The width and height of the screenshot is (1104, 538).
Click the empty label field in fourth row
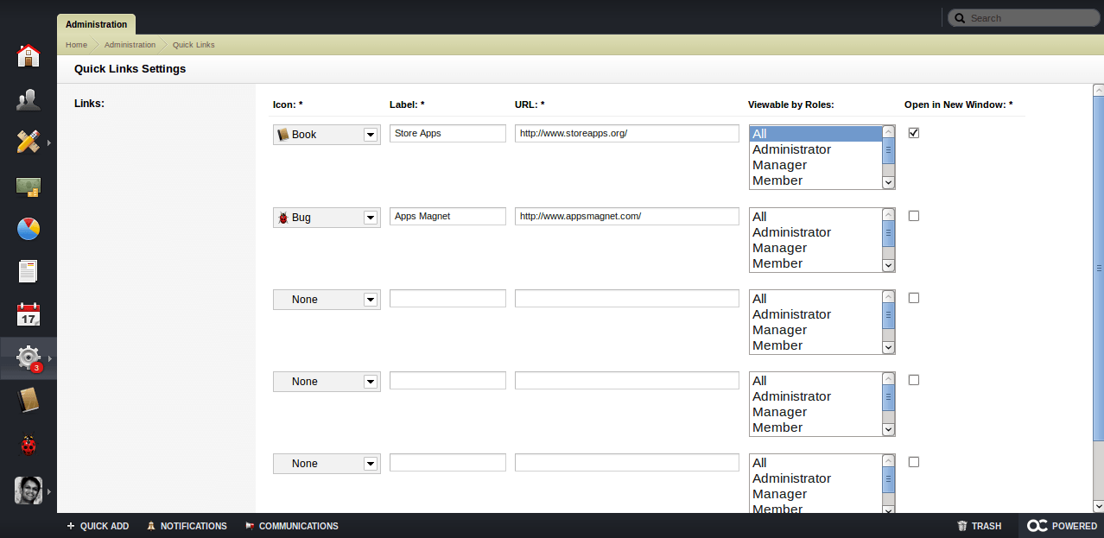pyautogui.click(x=447, y=380)
